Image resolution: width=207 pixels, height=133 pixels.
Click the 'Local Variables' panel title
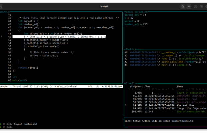137,12
